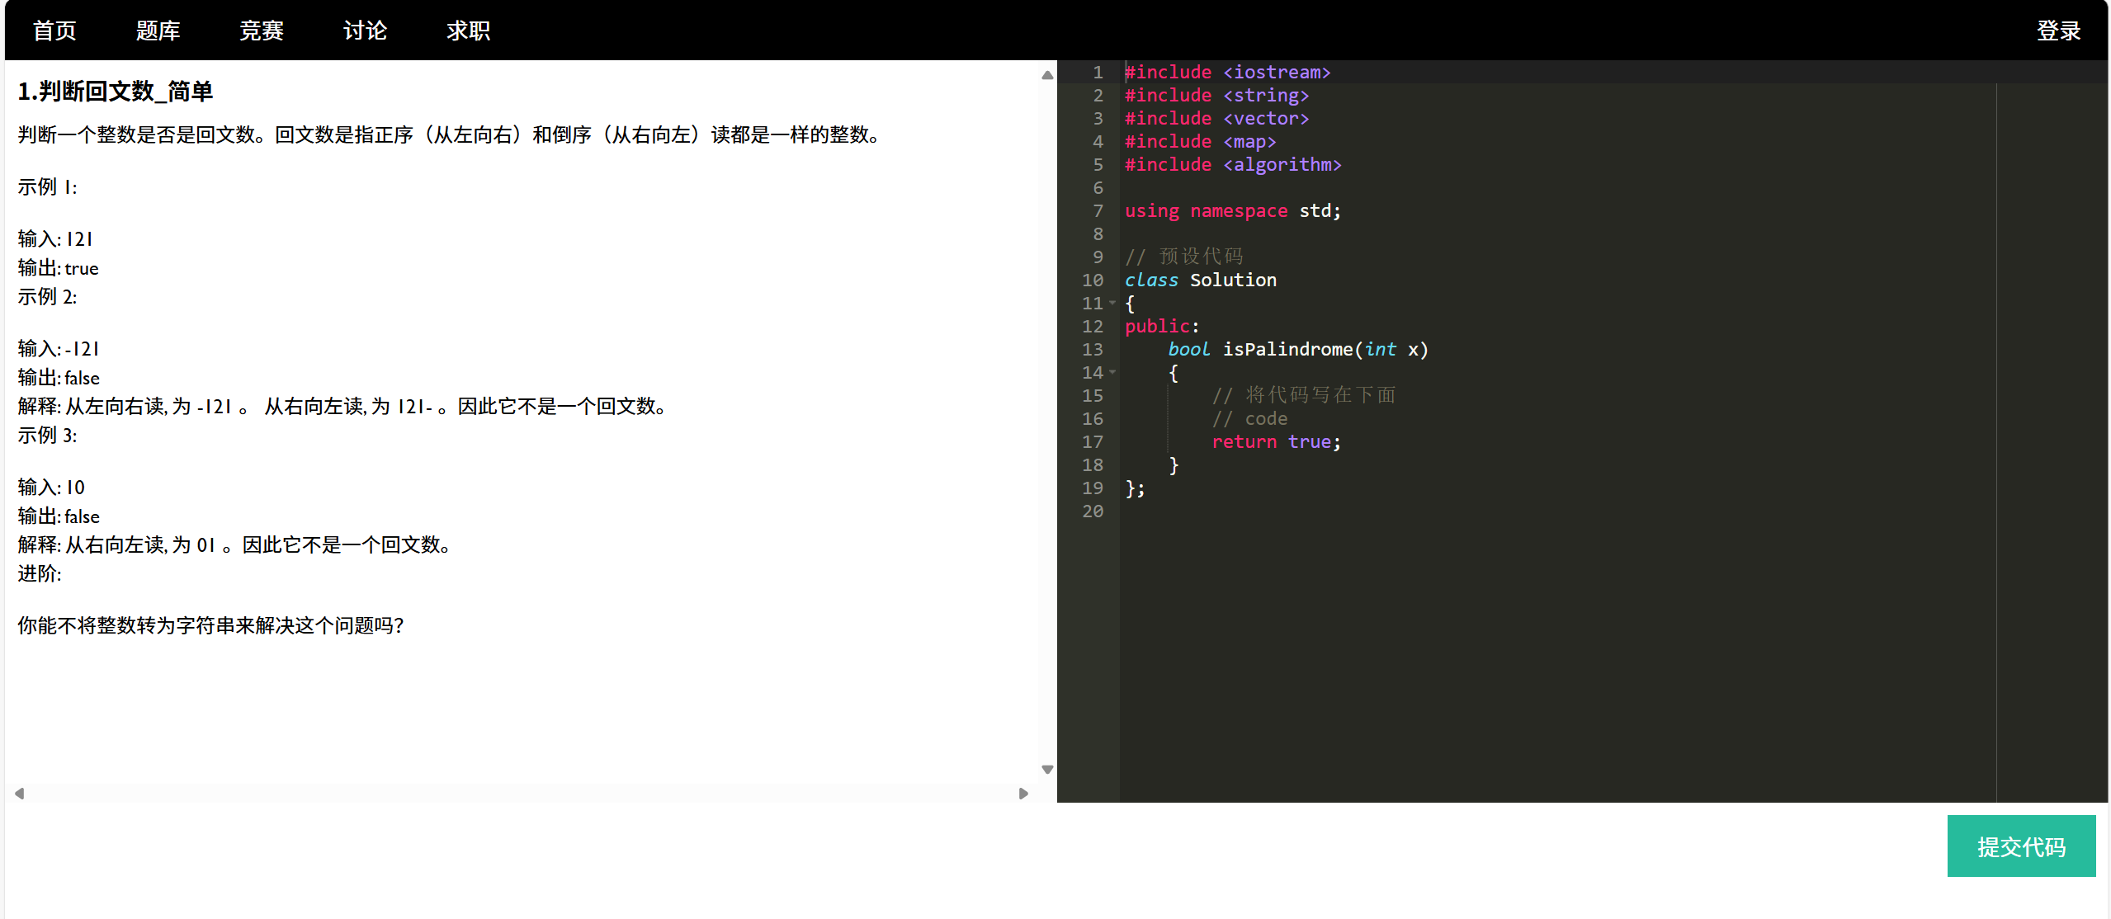
Task: Collapse code fold arrow at line 11
Action: pyautogui.click(x=1112, y=304)
